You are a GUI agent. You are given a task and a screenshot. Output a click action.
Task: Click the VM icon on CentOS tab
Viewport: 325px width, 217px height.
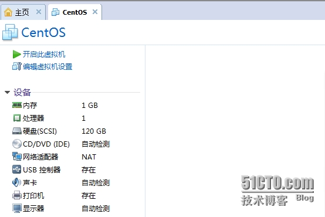[x=55, y=12]
